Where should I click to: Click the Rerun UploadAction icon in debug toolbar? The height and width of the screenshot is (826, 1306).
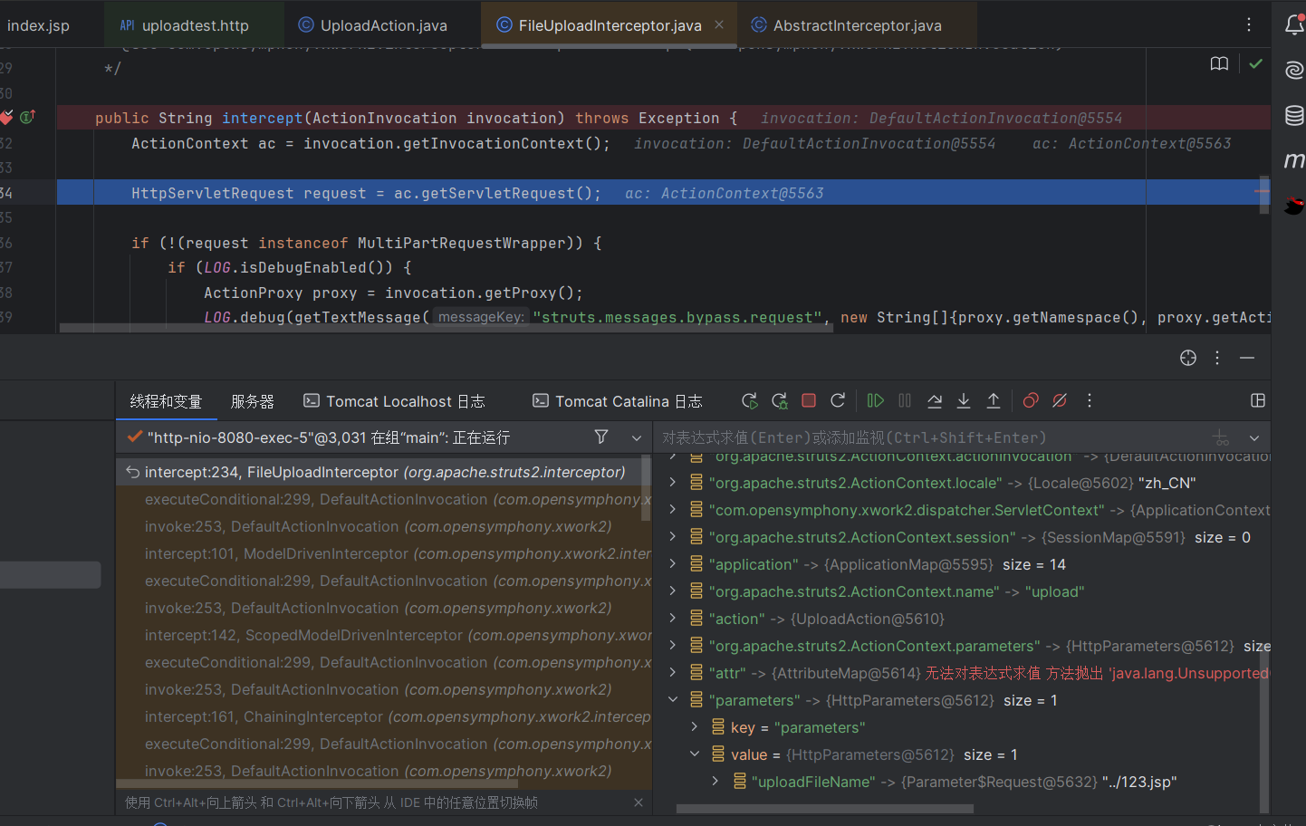750,400
